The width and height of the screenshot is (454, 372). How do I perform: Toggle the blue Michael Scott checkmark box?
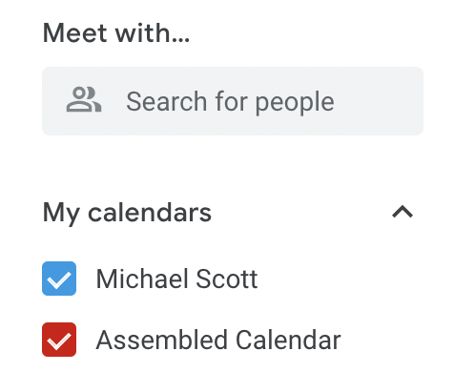coord(59,279)
